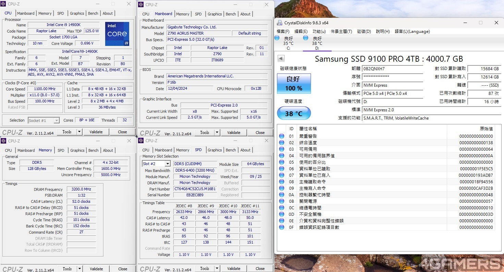The image size is (504, 272).
Task: Click Close button in Memory window
Action: 123,269
